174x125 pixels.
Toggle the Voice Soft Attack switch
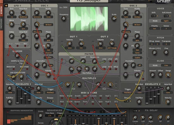[166, 16]
